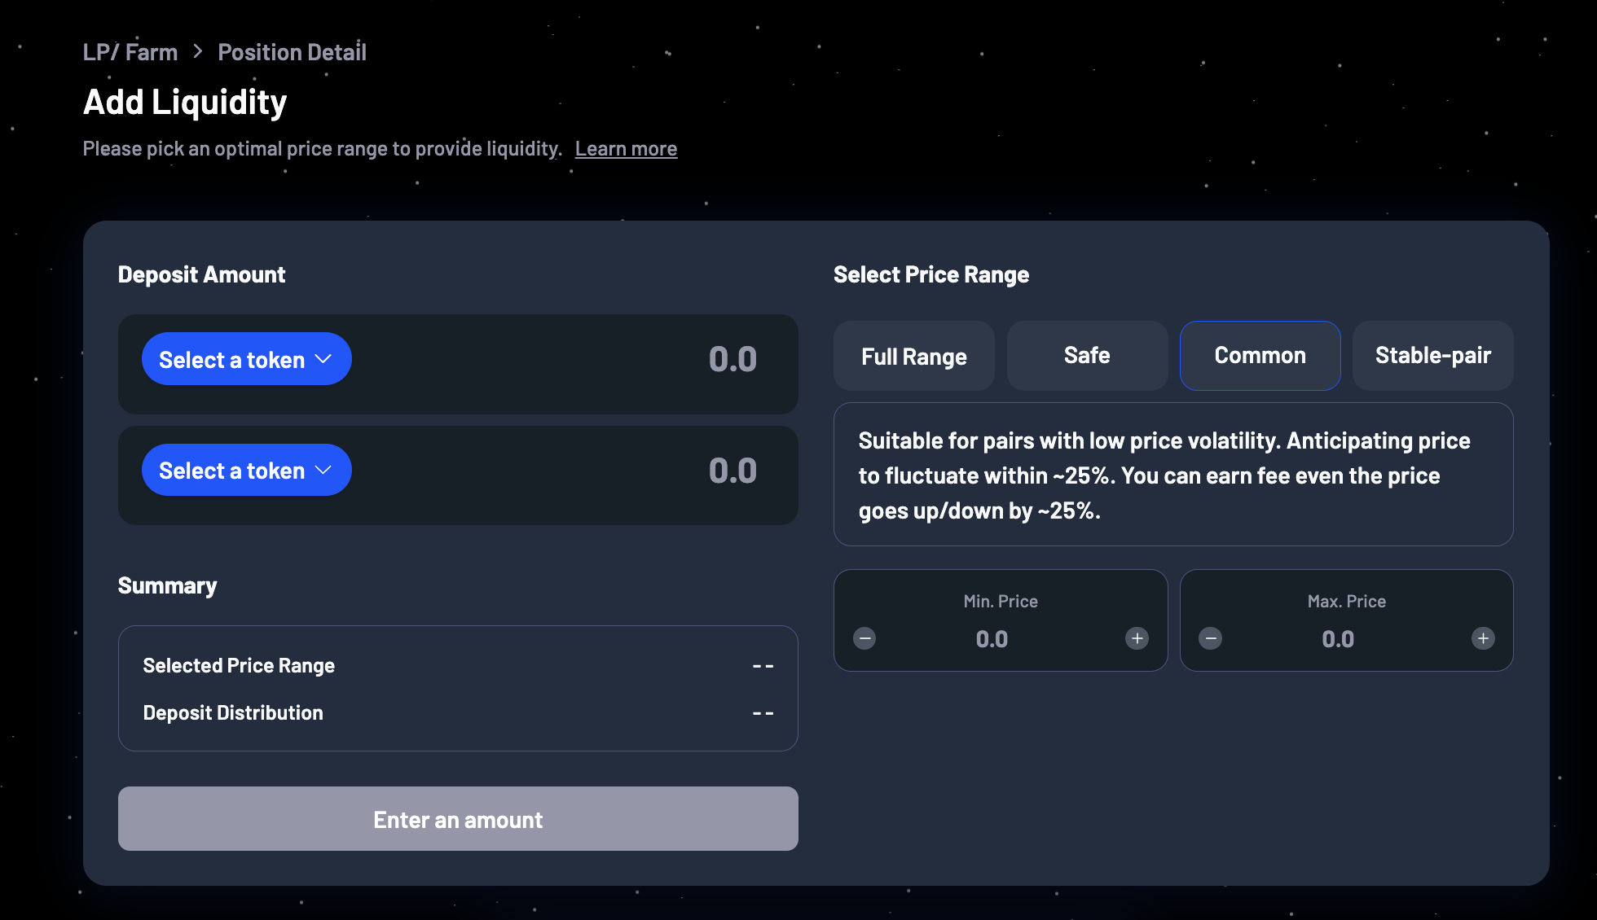The width and height of the screenshot is (1597, 920).
Task: Click the Selected Price Range summary row
Action: [x=457, y=666]
